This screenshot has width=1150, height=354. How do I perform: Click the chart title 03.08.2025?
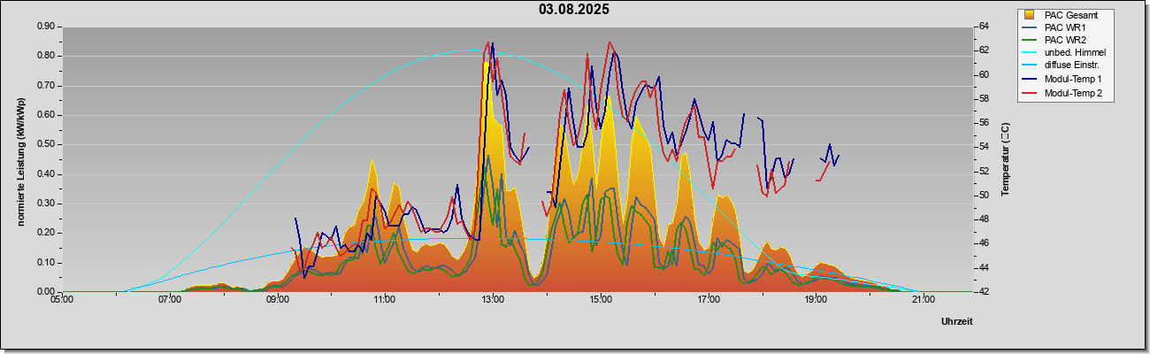[x=574, y=10]
